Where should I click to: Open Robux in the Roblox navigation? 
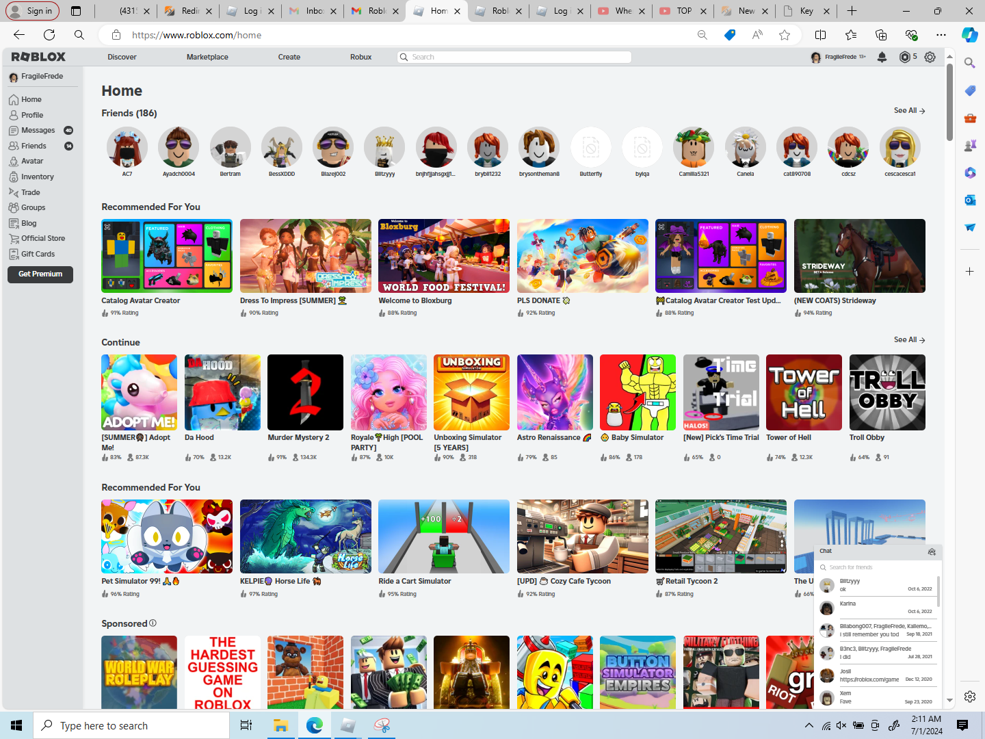click(x=361, y=57)
